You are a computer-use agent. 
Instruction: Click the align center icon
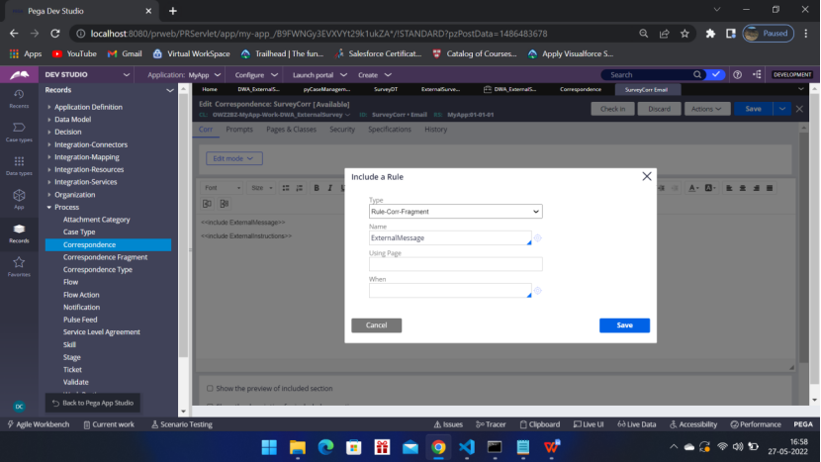[x=743, y=188]
